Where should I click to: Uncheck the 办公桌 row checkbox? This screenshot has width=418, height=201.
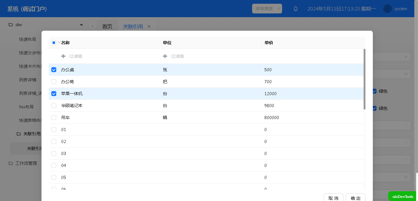[x=54, y=70]
